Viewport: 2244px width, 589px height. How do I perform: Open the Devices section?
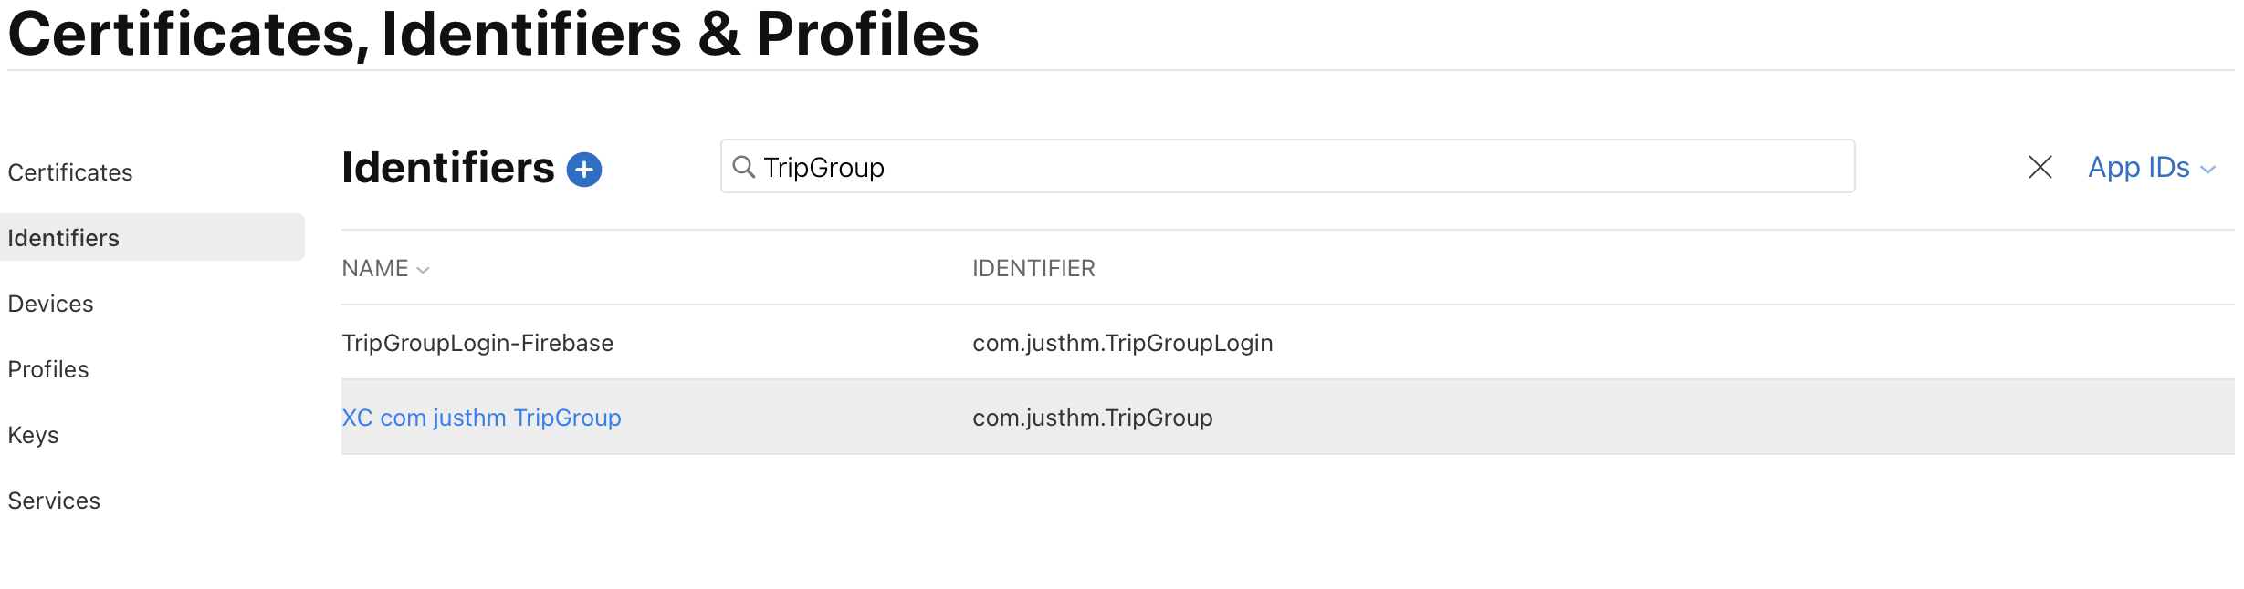pos(50,303)
